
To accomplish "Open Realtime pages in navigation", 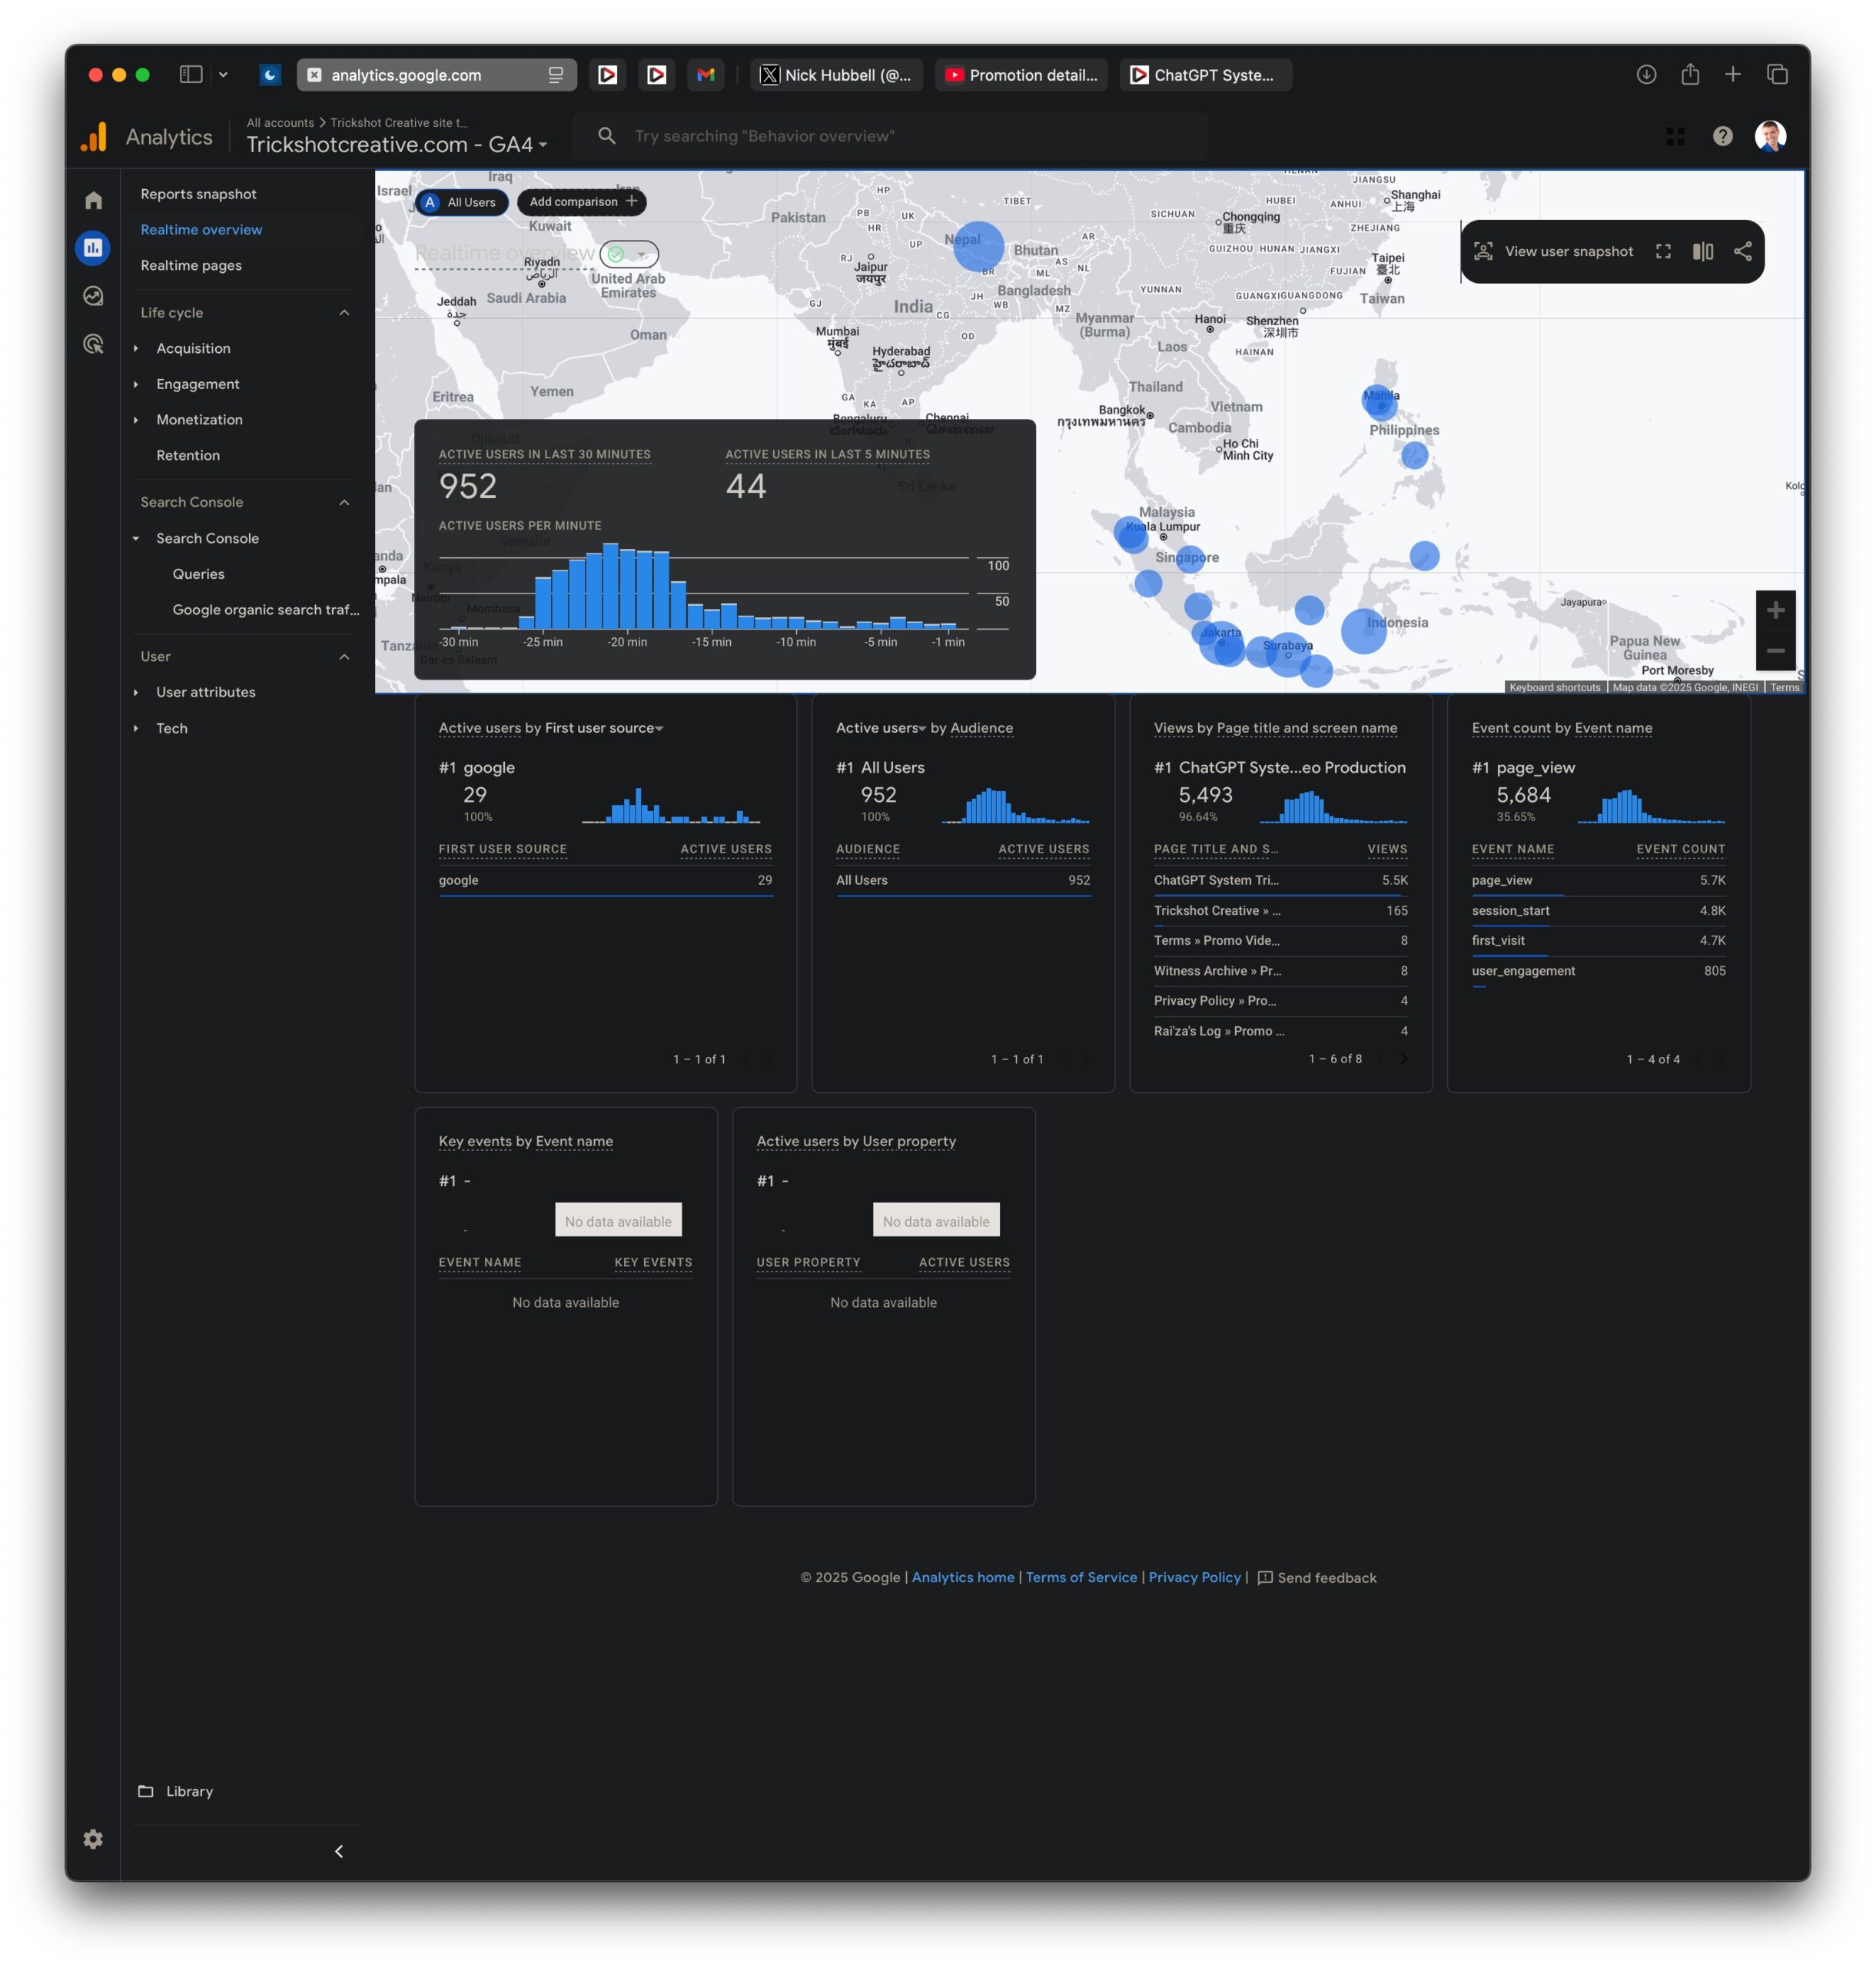I will pos(191,265).
